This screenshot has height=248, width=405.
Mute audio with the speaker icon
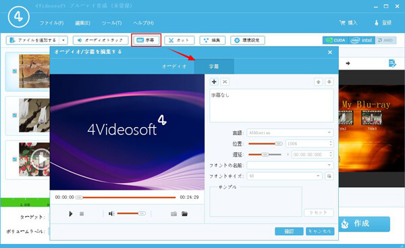pos(111,214)
